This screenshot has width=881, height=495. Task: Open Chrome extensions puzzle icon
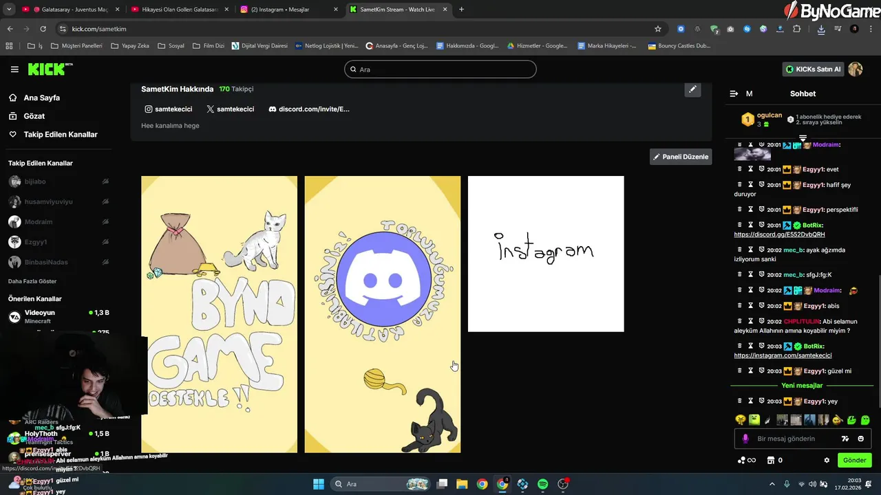pyautogui.click(x=797, y=29)
